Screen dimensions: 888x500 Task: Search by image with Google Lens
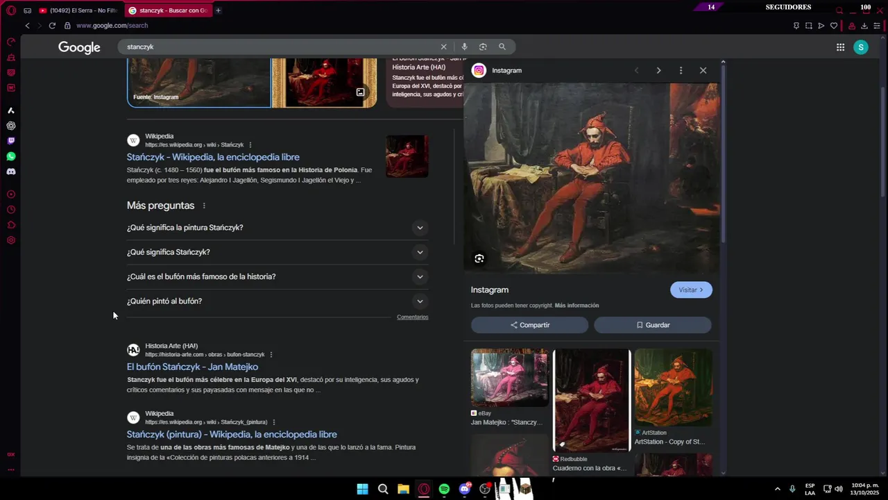pos(483,47)
